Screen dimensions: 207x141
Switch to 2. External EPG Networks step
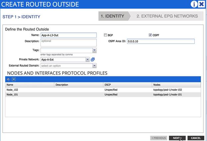coord(167,16)
